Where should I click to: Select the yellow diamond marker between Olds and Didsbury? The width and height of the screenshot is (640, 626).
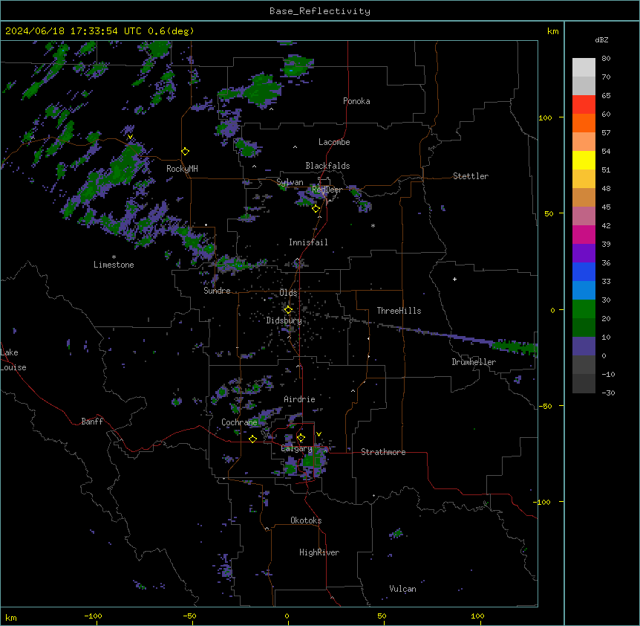[288, 310]
